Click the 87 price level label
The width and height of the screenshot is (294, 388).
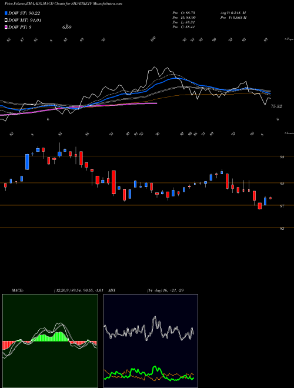click(282, 206)
